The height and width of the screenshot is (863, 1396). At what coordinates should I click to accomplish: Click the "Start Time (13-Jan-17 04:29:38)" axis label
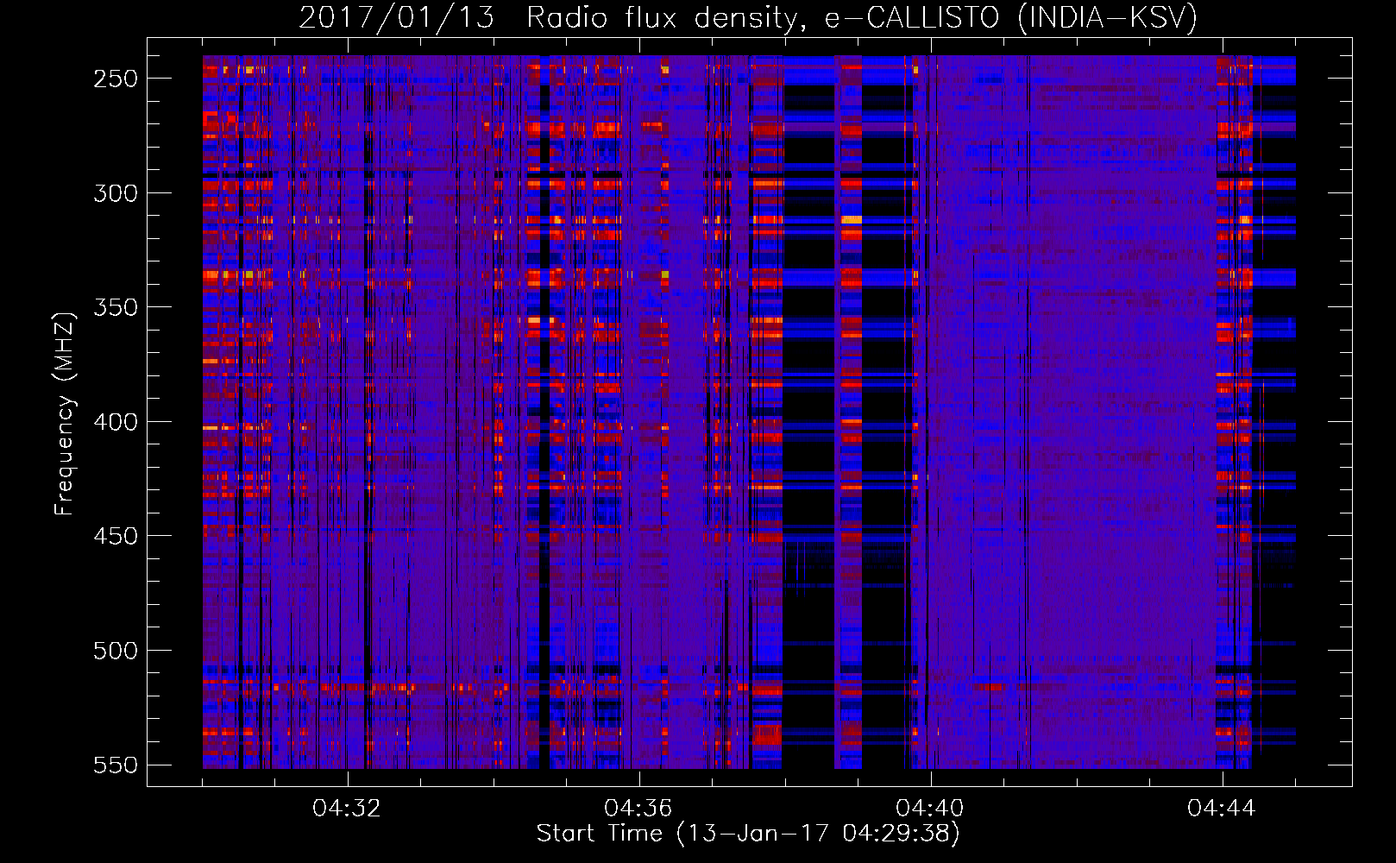748,834
